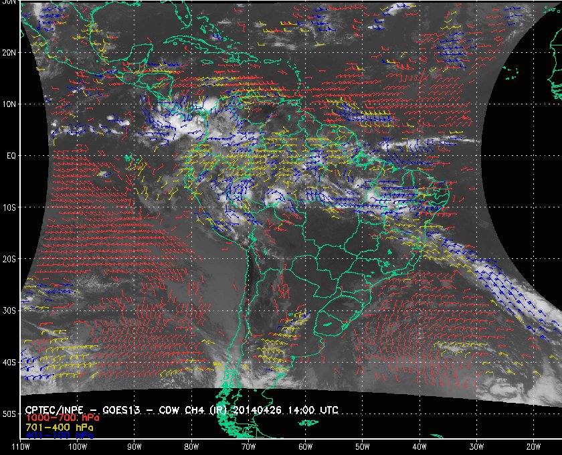This screenshot has width=562, height=455.
Task: Select the 40W longitude axis label
Action: click(x=419, y=446)
